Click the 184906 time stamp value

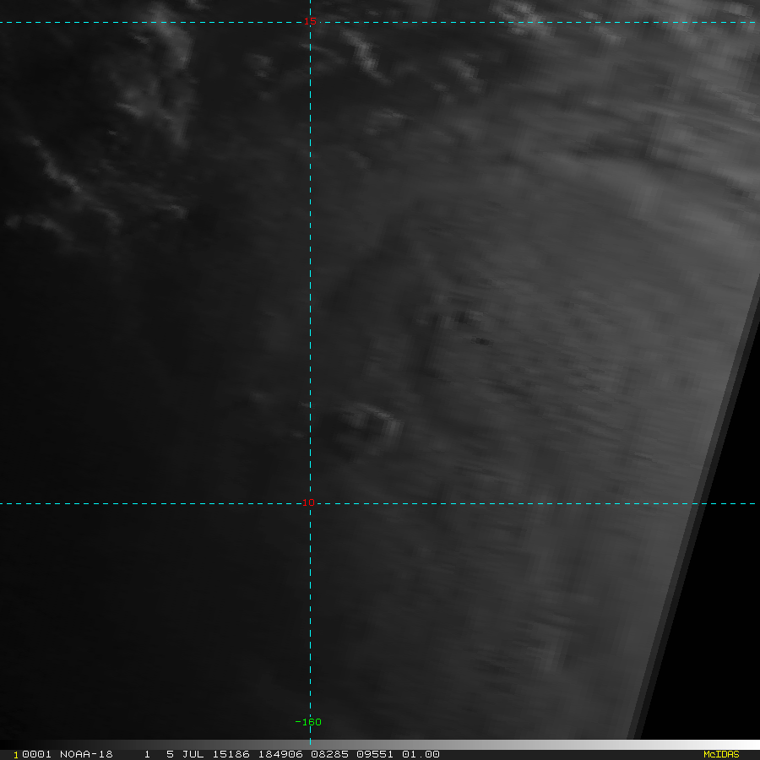[278, 754]
